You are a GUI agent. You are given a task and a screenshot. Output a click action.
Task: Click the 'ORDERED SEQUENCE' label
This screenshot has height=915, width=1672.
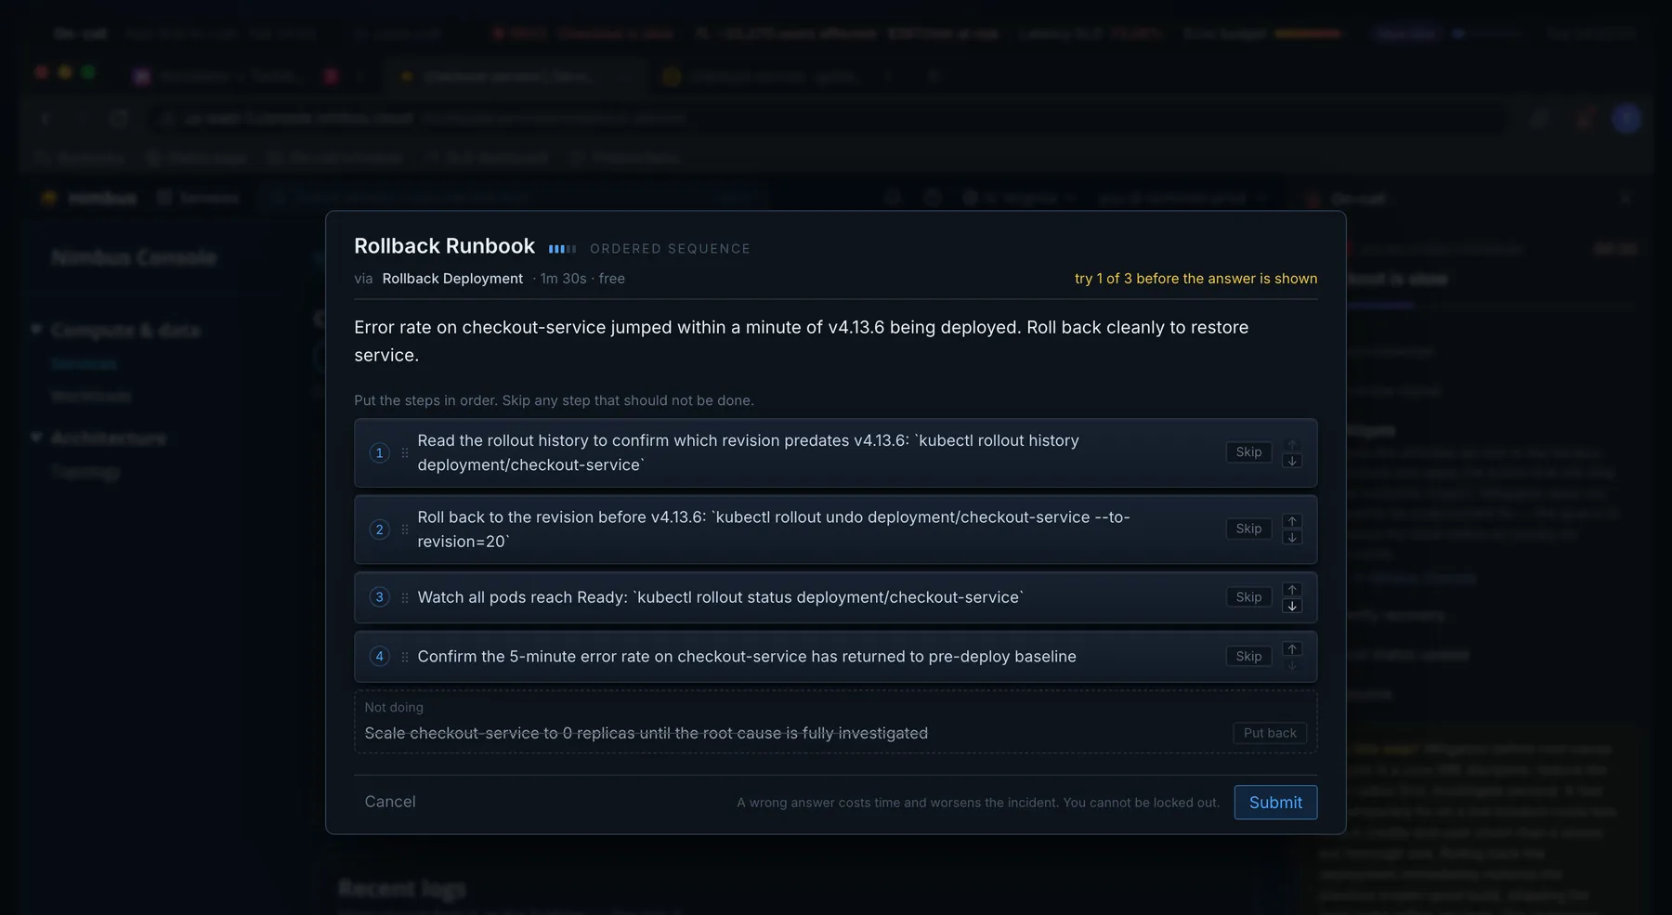[x=670, y=249]
